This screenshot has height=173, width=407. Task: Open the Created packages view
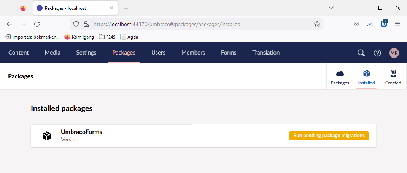point(393,77)
